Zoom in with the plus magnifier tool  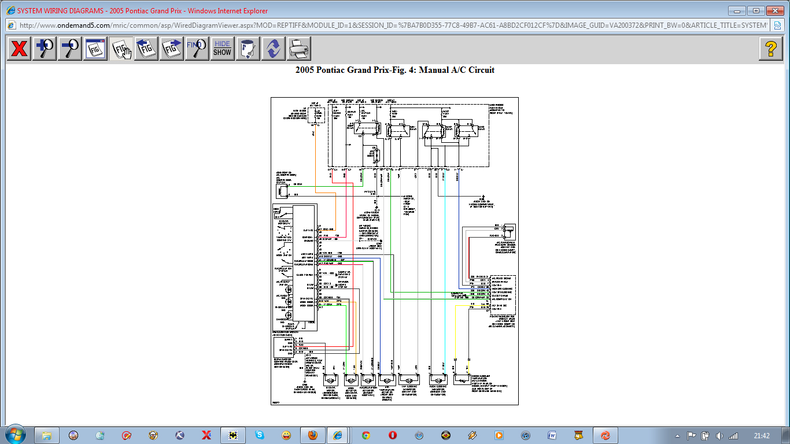point(45,49)
